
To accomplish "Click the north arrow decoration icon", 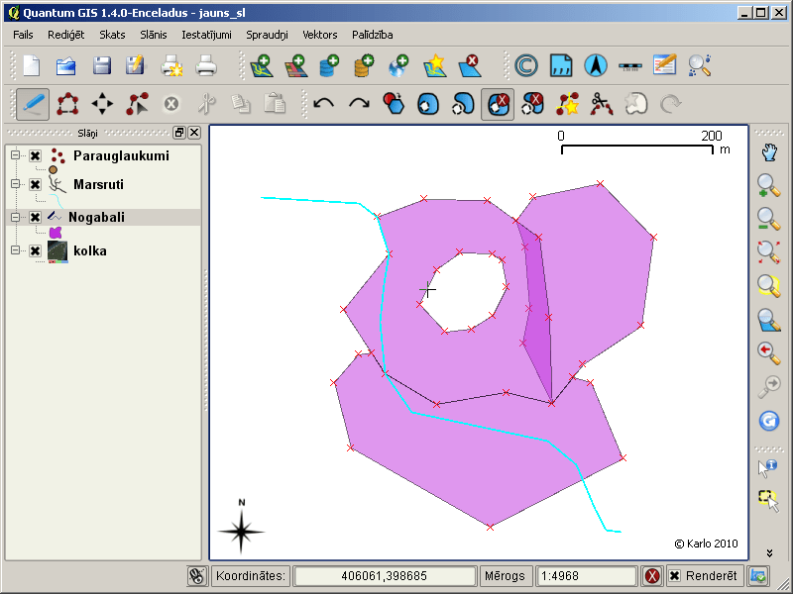I will tap(596, 65).
